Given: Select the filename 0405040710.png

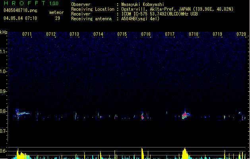Looking at the screenshot, I should [20, 10].
